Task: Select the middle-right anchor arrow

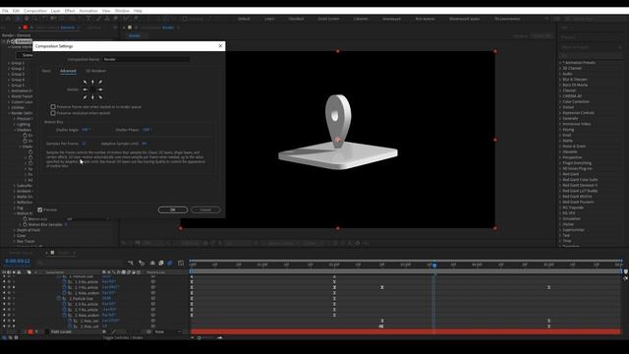Action: point(100,89)
